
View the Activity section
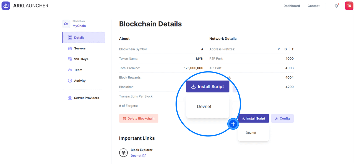tap(80, 81)
